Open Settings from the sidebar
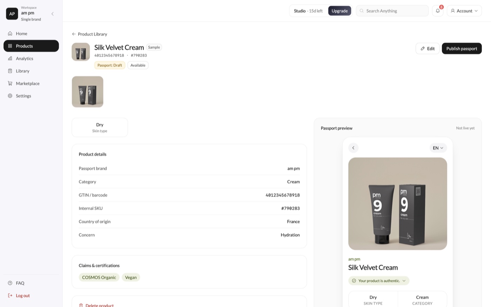Image resolution: width=491 pixels, height=307 pixels. (31, 96)
